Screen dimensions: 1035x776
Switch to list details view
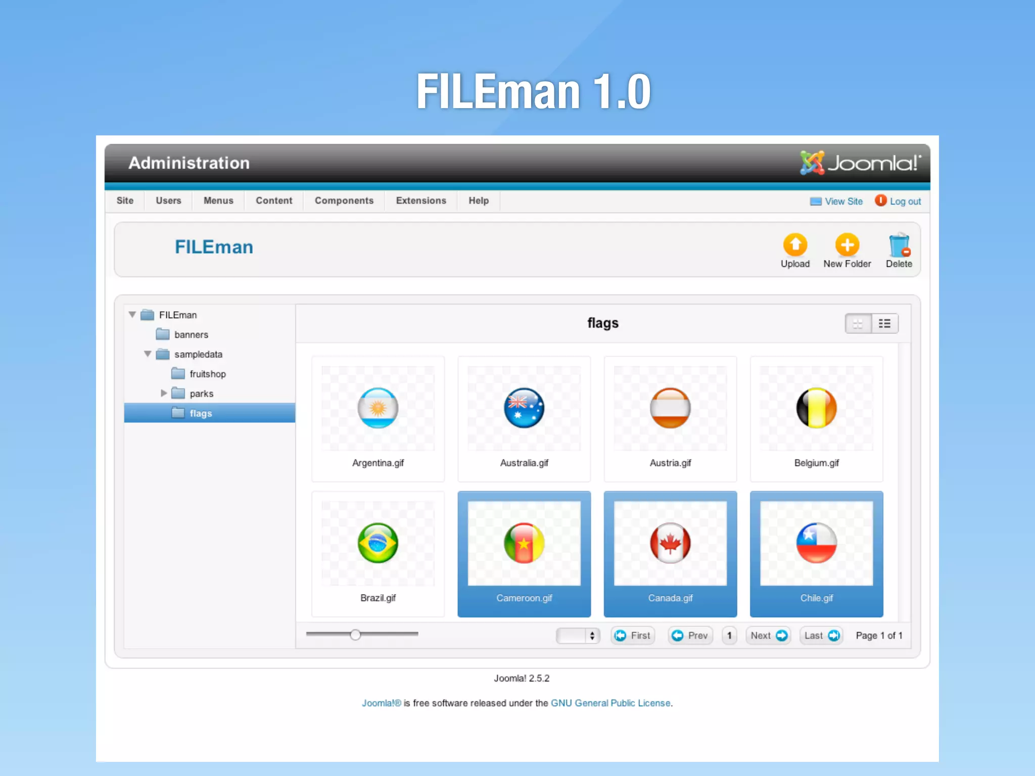885,323
